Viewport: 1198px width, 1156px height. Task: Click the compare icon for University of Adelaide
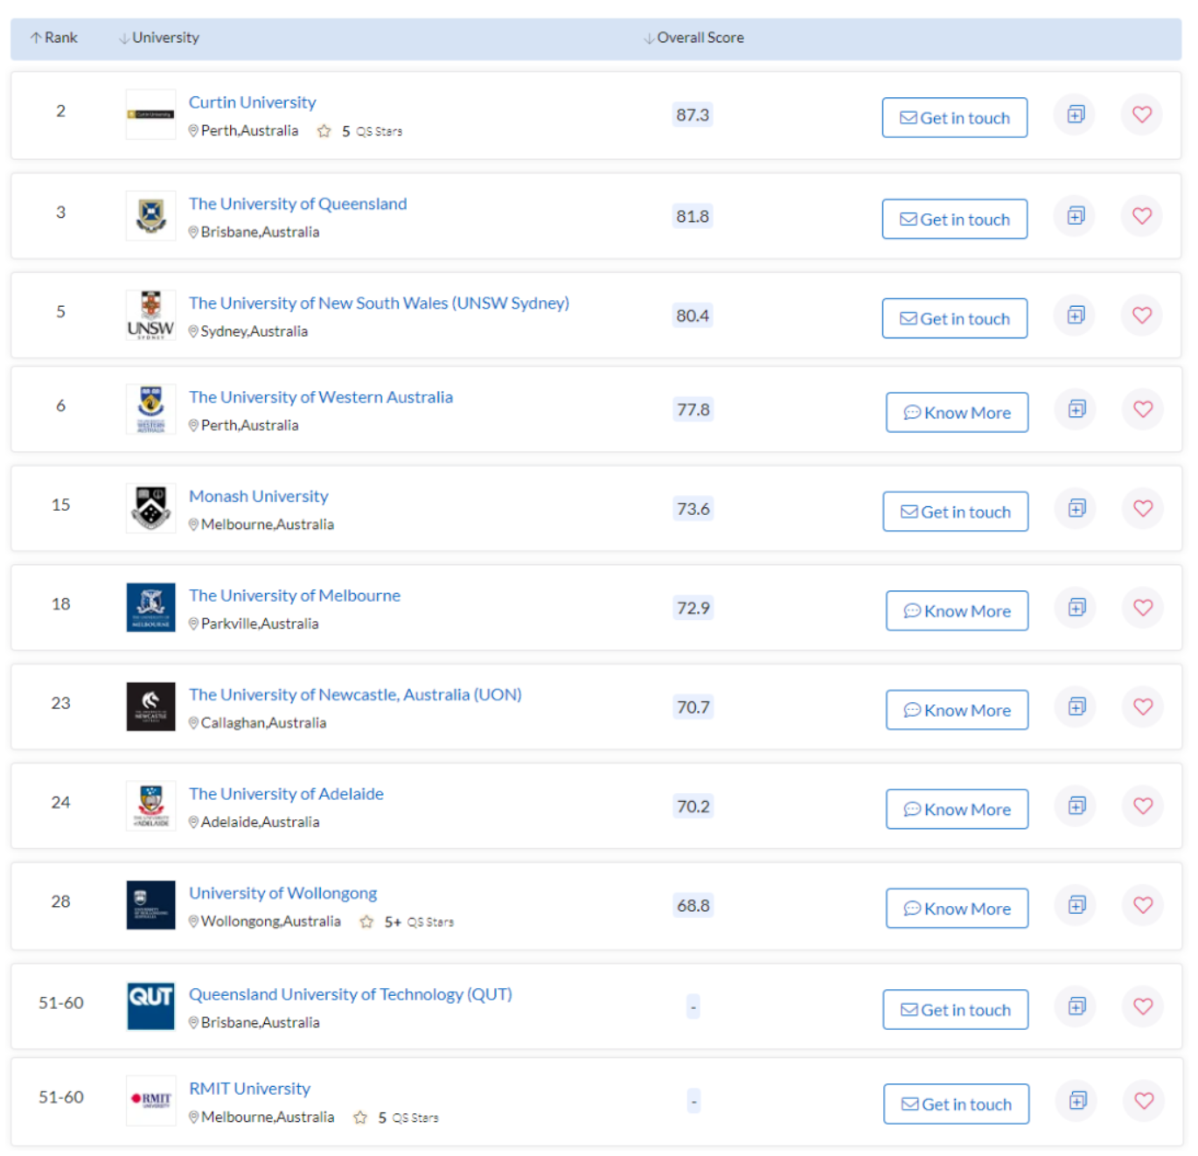1076,805
